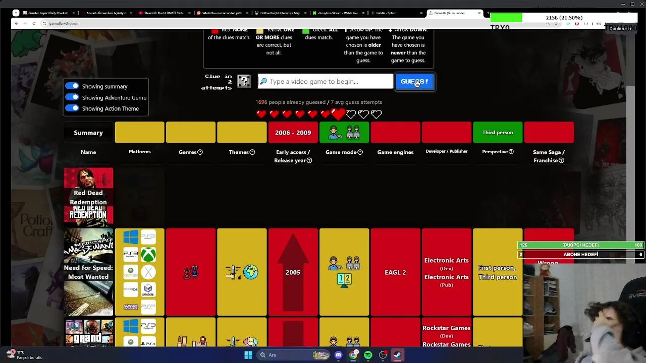Open OBS Studio from the taskbar

[x=383, y=355]
